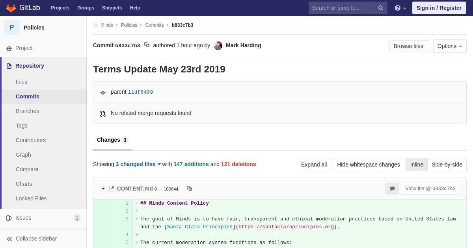Toggle comments for CONTENT.md file
The height and width of the screenshot is (248, 473).
(x=392, y=189)
